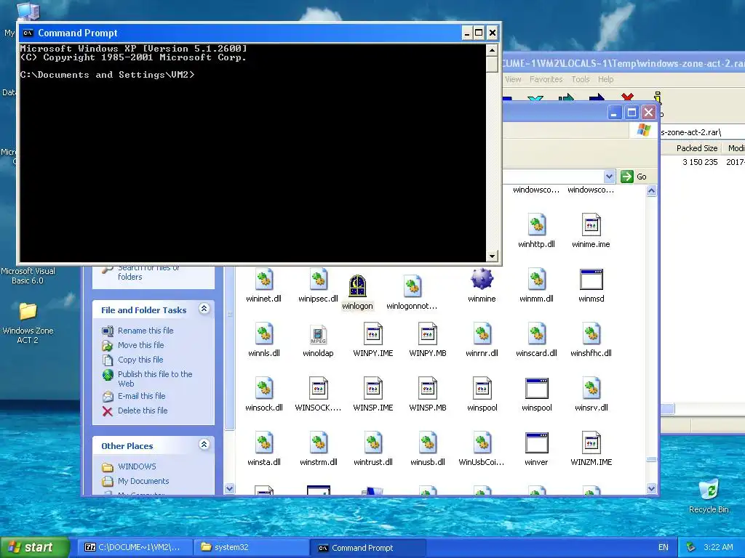Click E-mail this file link
The image size is (745, 558).
(142, 396)
